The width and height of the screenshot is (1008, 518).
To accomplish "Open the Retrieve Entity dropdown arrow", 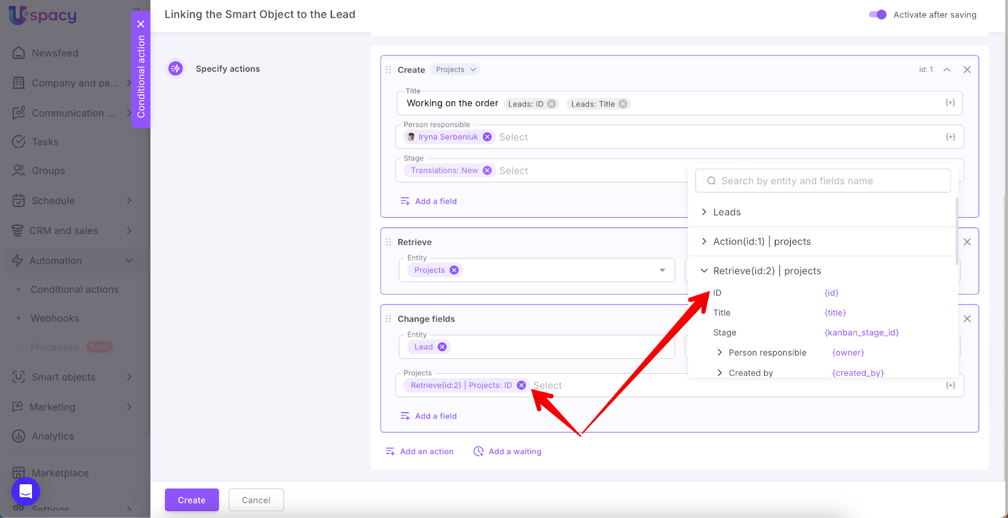I will [662, 270].
